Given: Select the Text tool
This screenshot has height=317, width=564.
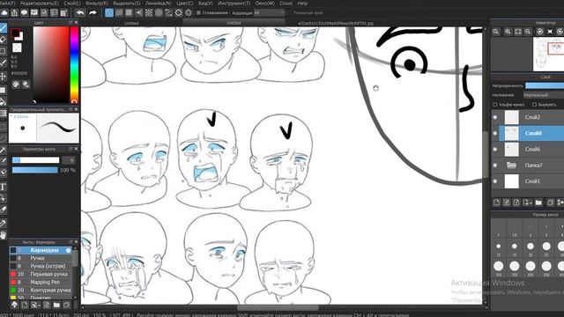Looking at the screenshot, I should coord(3,187).
